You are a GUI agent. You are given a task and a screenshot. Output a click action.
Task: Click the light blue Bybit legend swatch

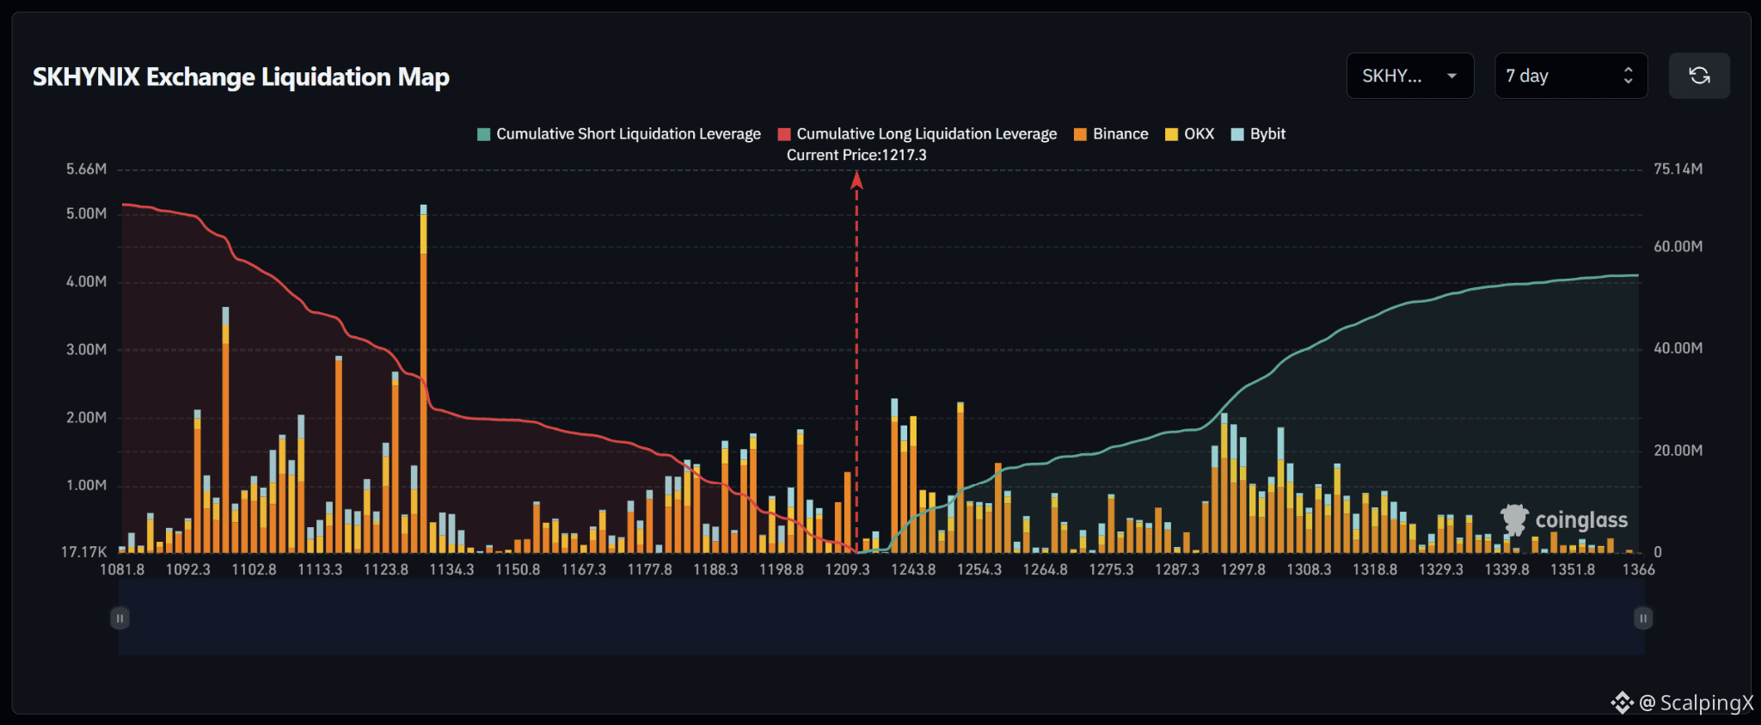pyautogui.click(x=1237, y=134)
